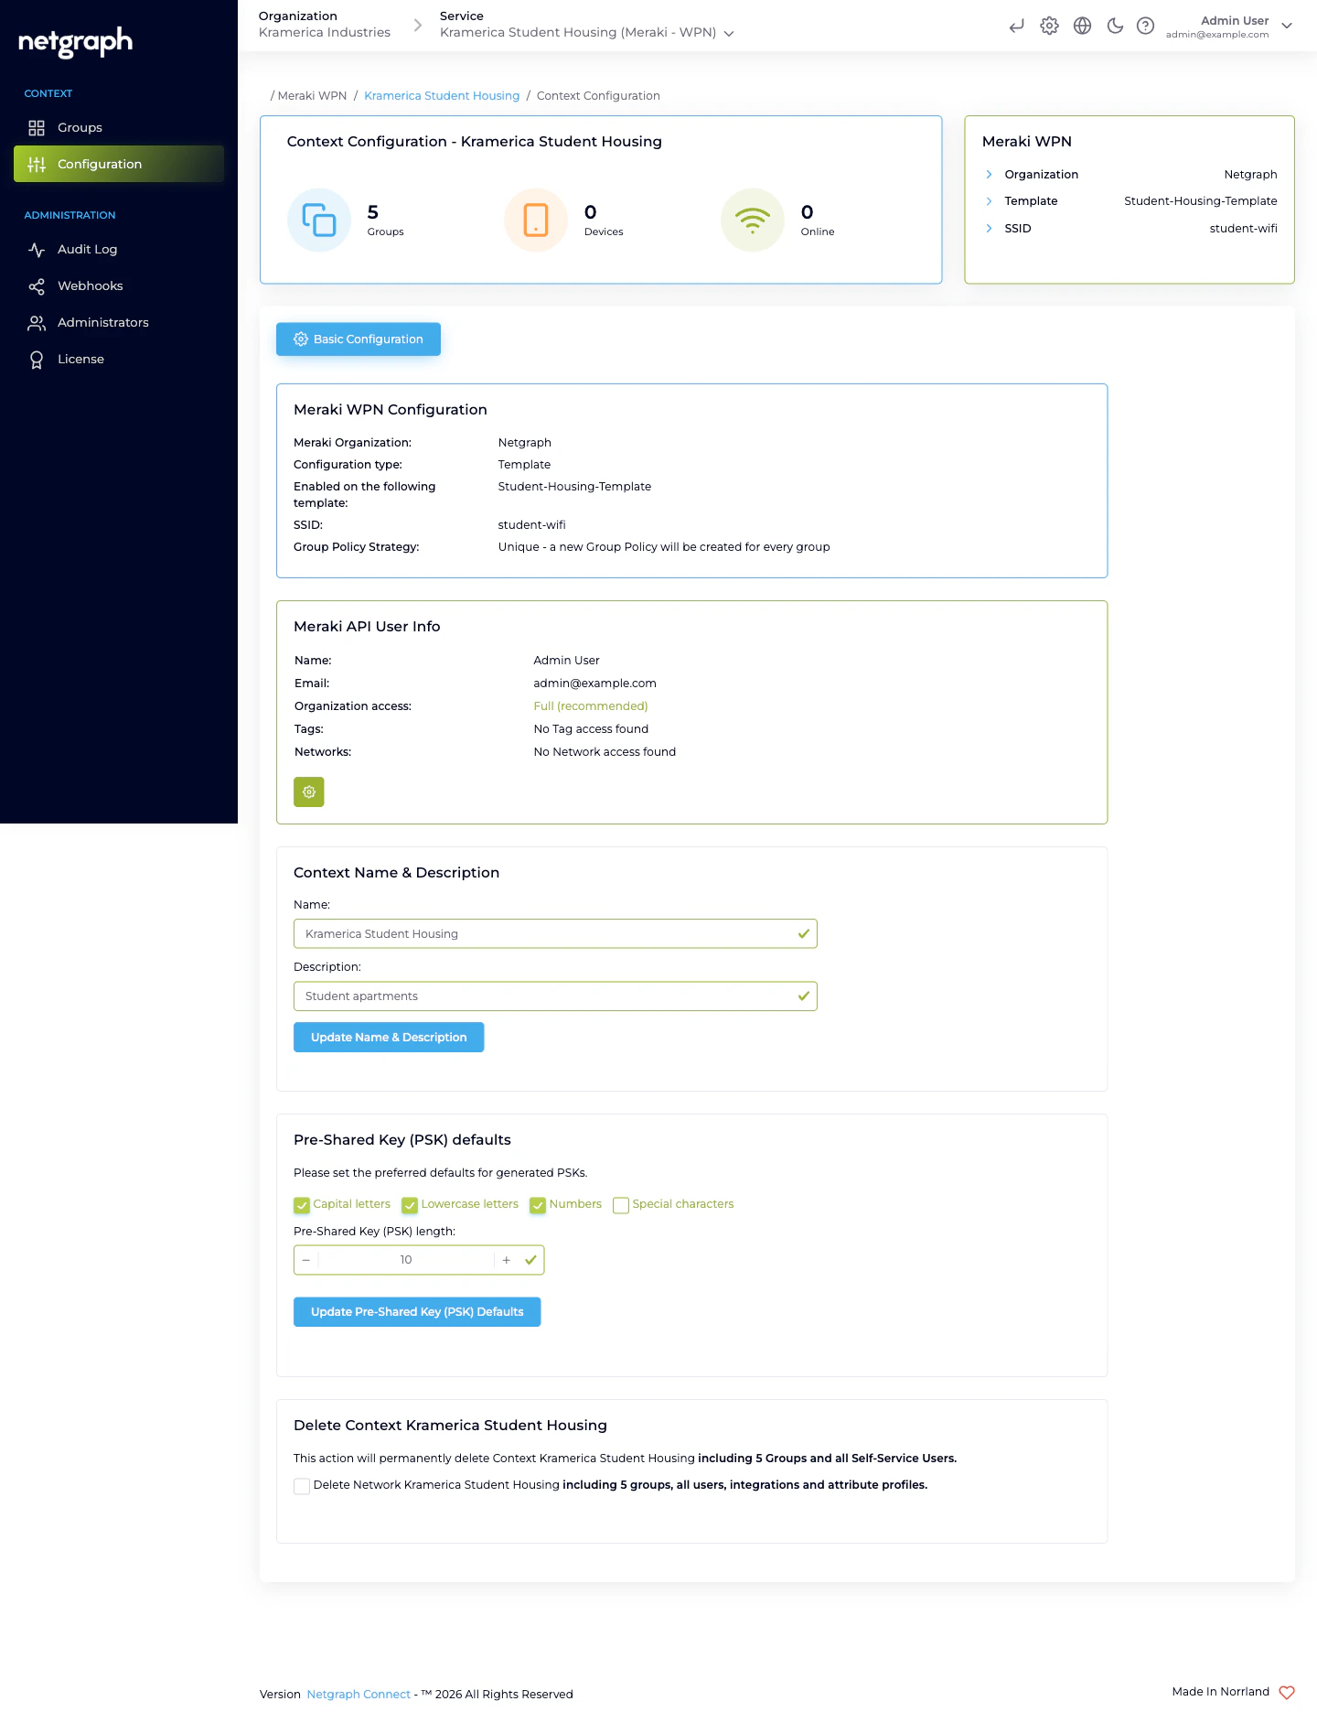The image size is (1317, 1712).
Task: Click the Description input field
Action: click(555, 996)
